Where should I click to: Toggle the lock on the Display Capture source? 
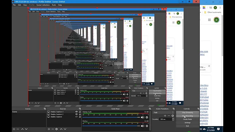80,117
